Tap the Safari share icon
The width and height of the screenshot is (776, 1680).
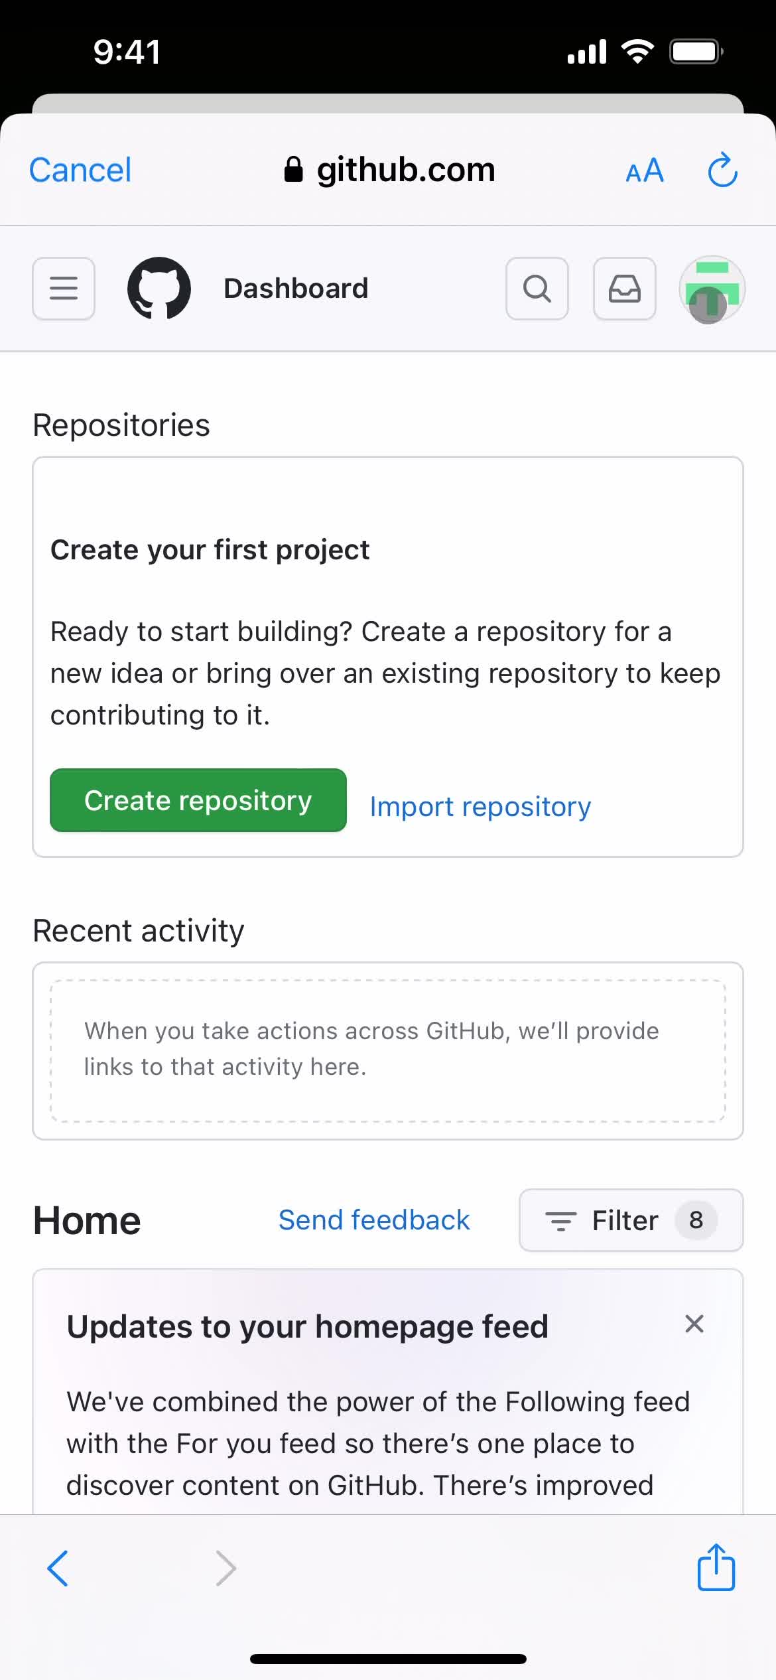716,1569
